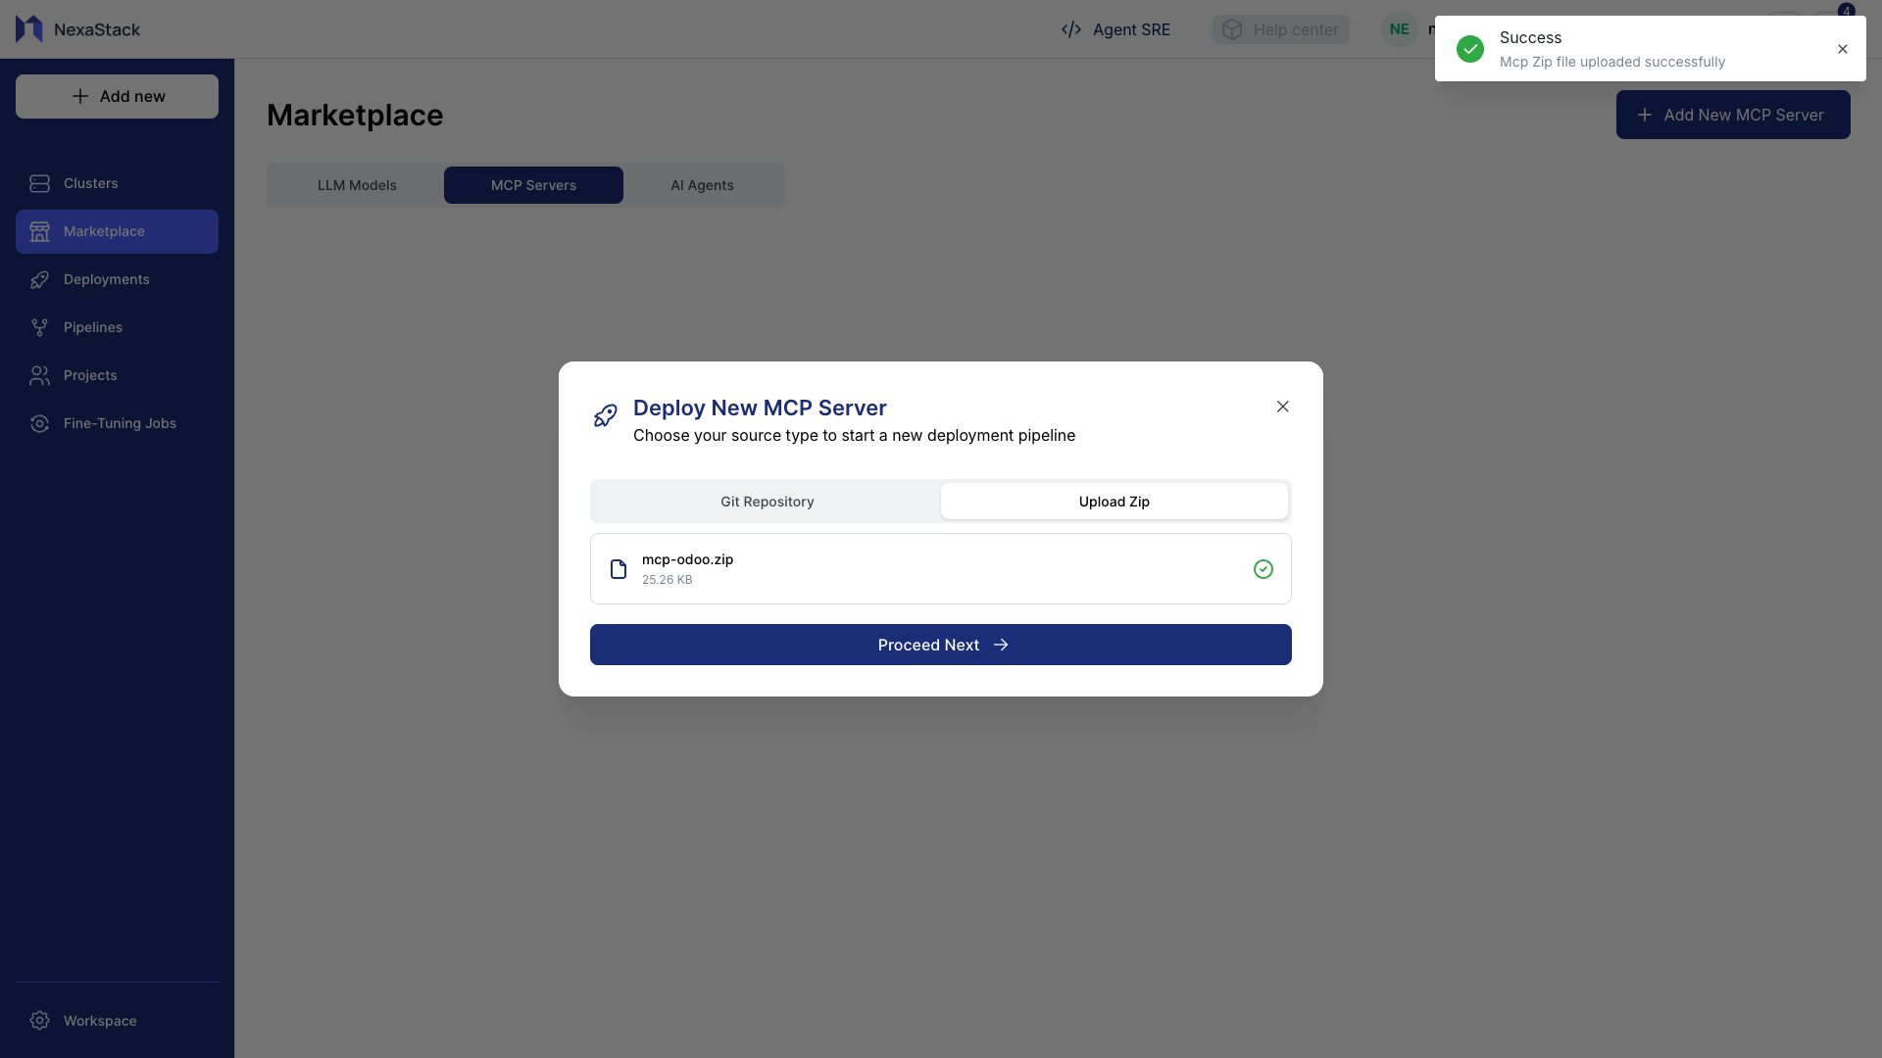Image resolution: width=1882 pixels, height=1058 pixels.
Task: Switch to the LLM Models tab
Action: 357,184
